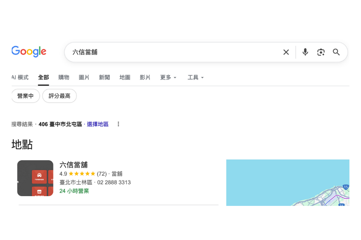
Task: Expand the 更多 dropdown menu
Action: (x=168, y=77)
